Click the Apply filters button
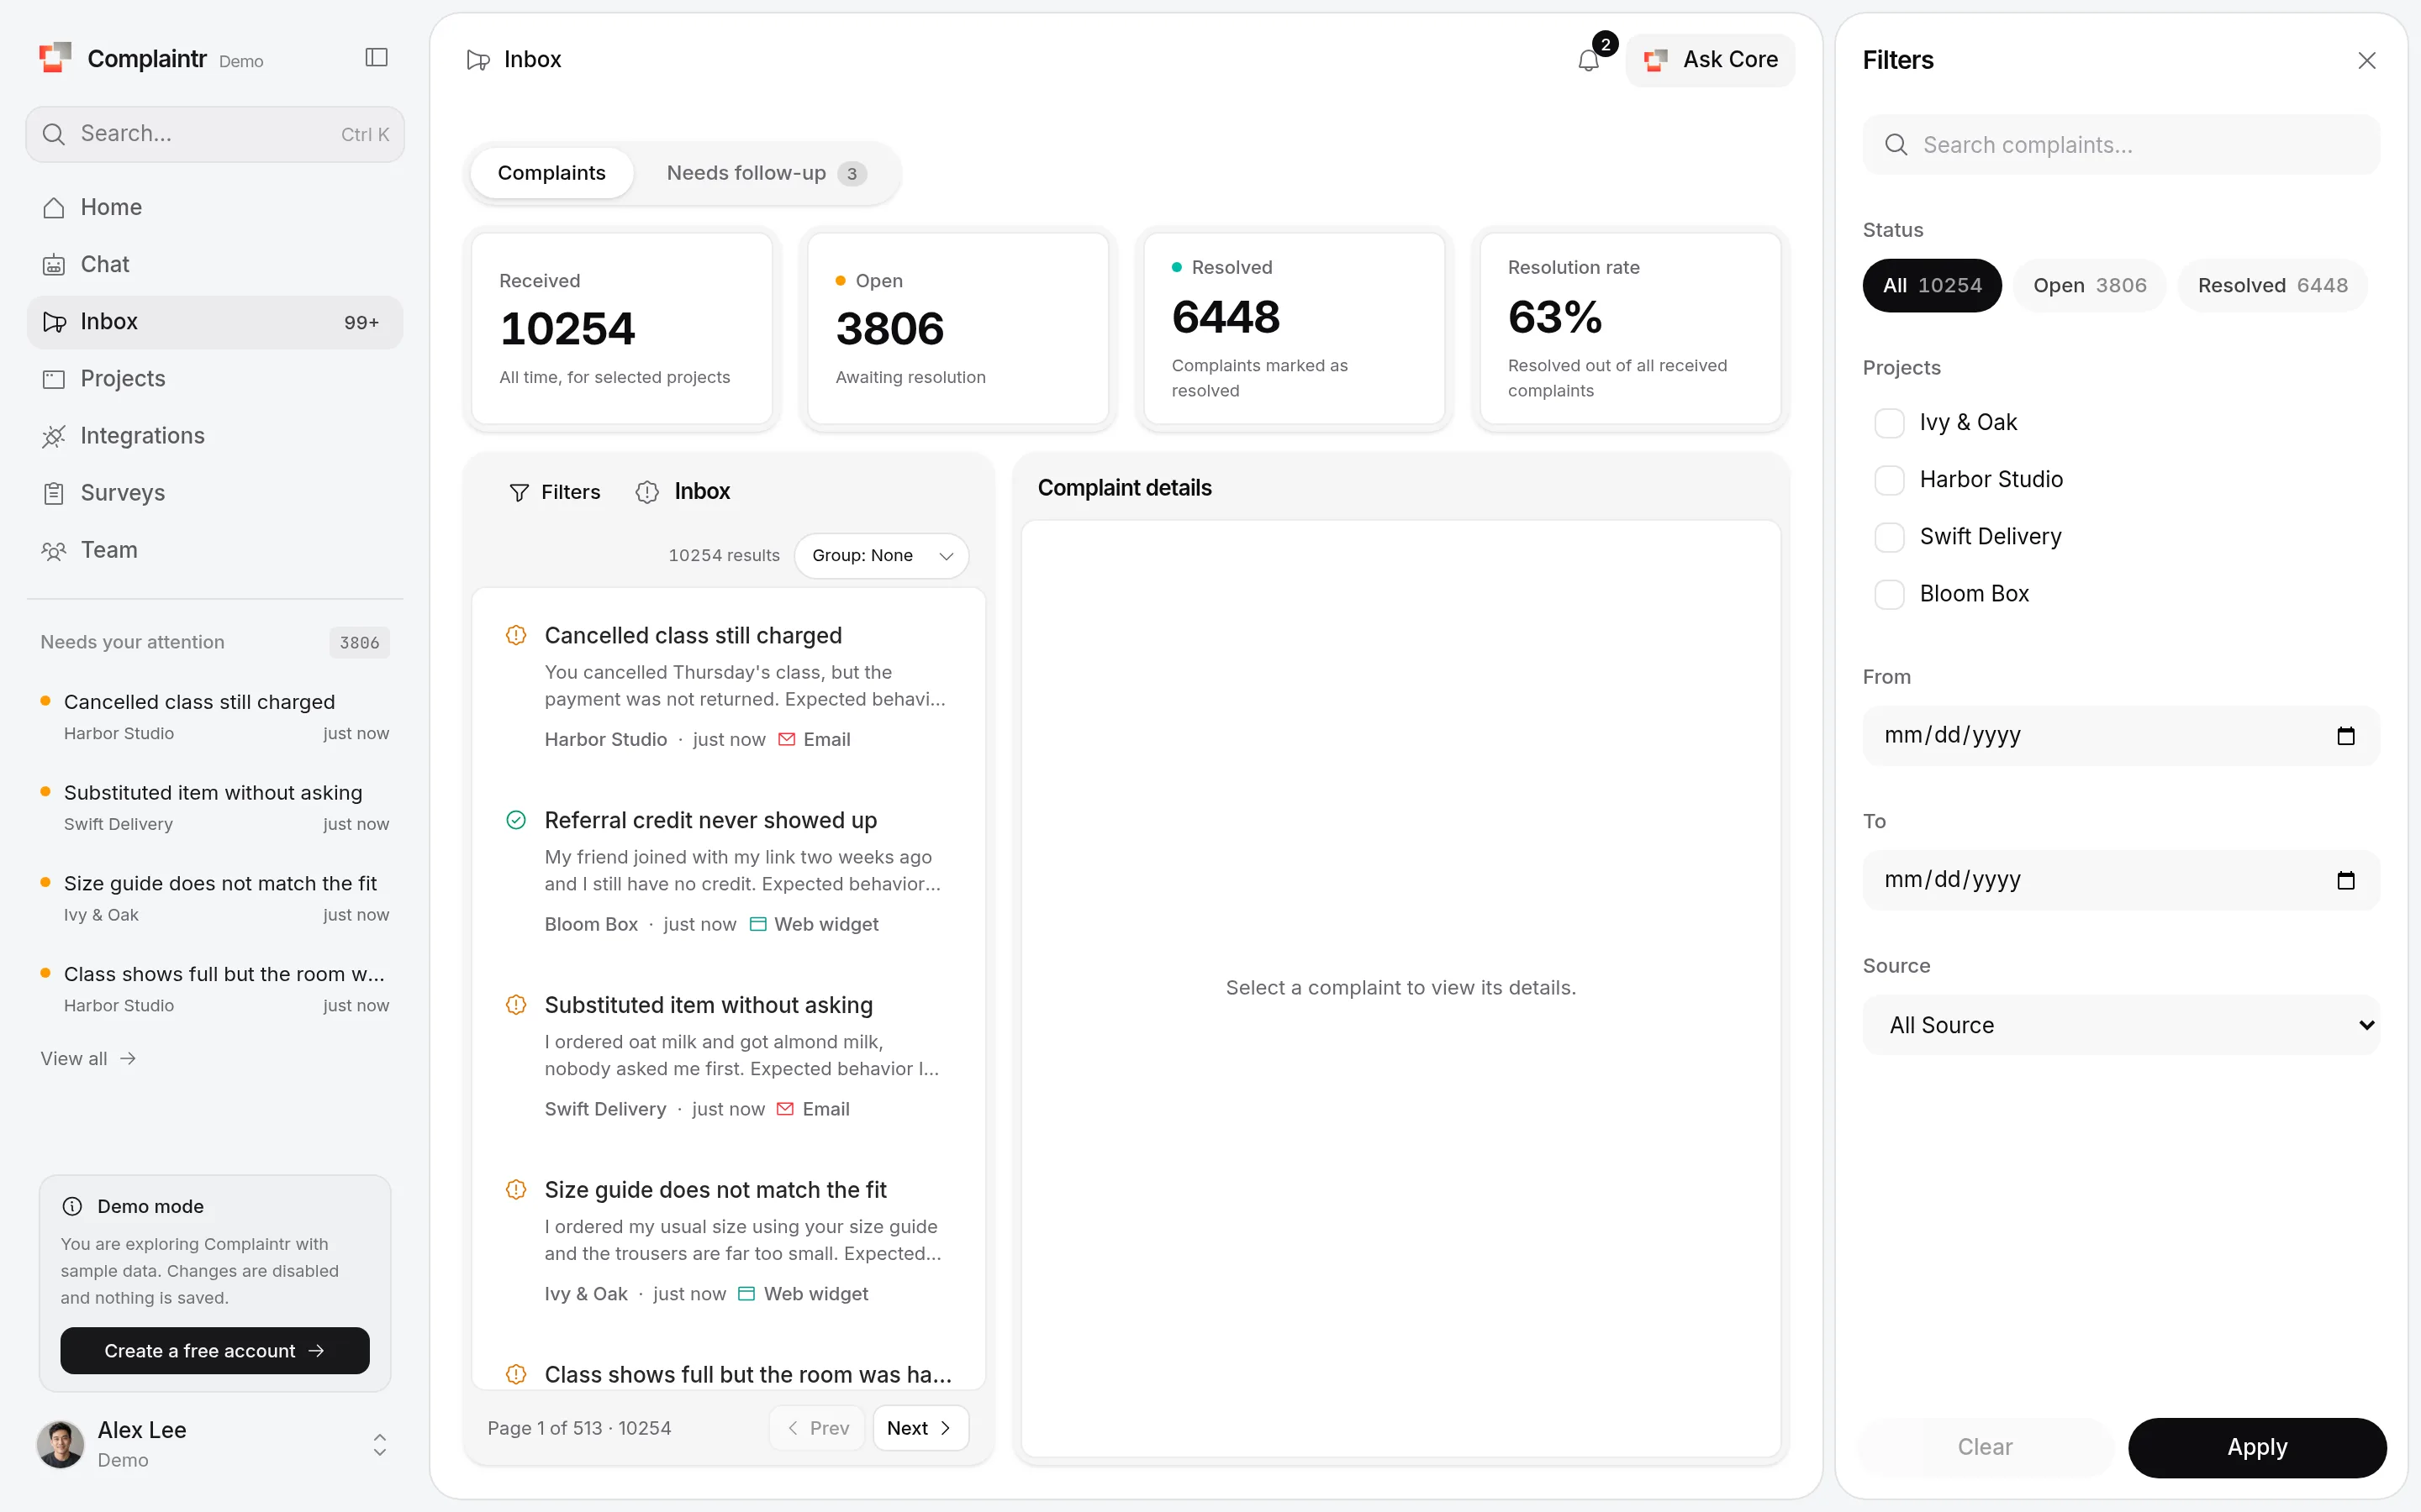Image resolution: width=2421 pixels, height=1512 pixels. coord(2257,1447)
